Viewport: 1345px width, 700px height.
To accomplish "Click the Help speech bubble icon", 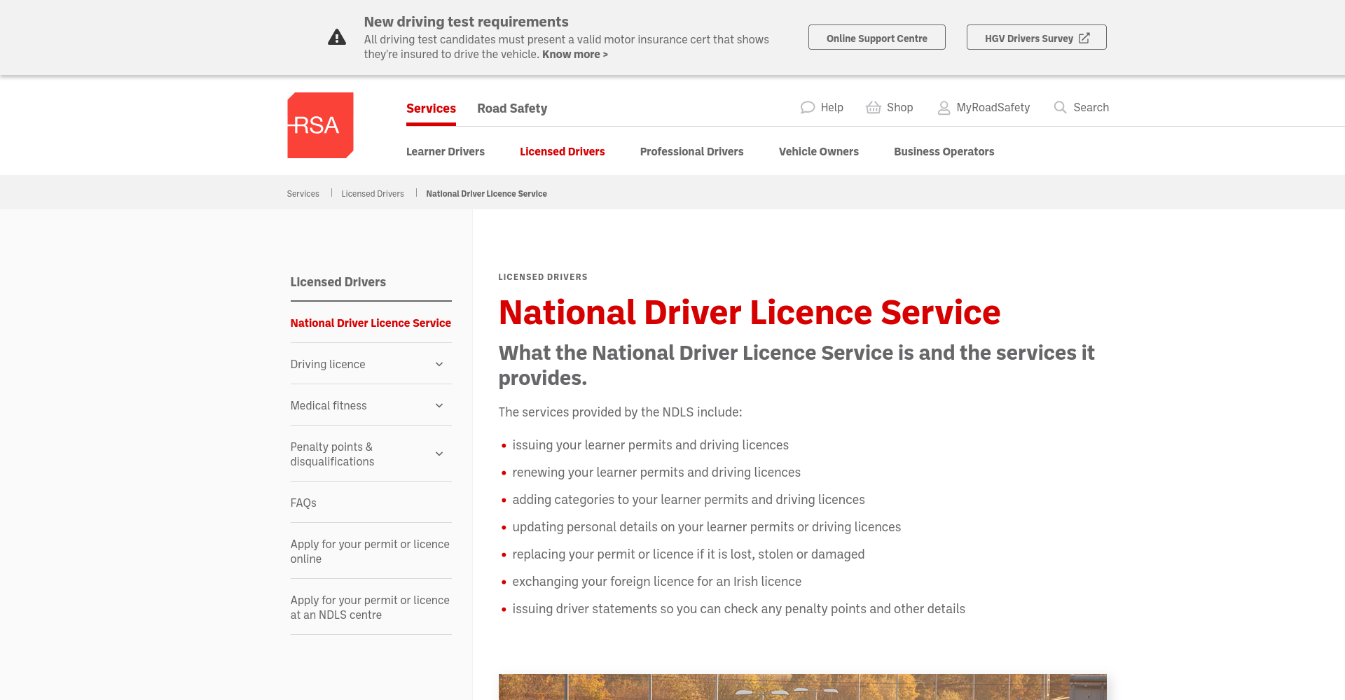I will click(808, 107).
